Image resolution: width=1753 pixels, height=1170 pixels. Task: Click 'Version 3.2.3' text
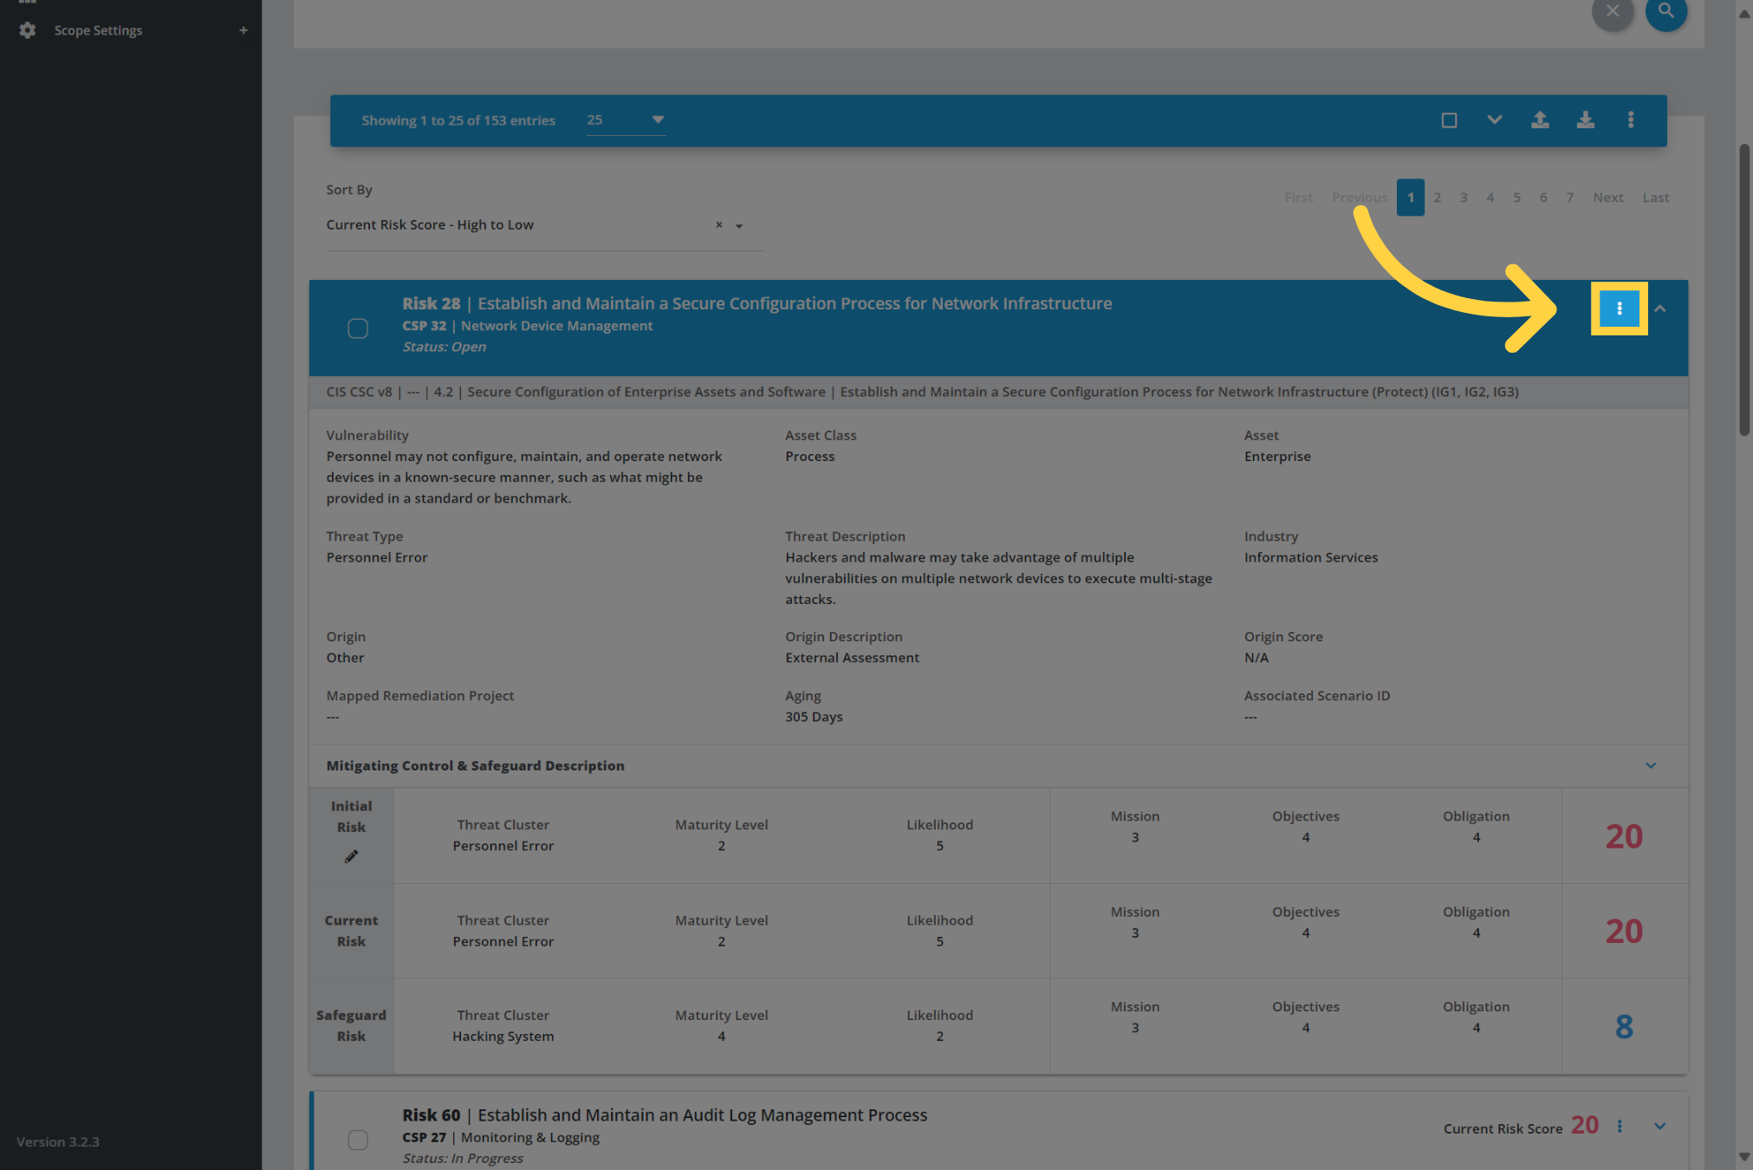tap(58, 1142)
